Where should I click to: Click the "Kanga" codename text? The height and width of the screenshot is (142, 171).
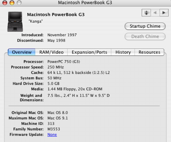[x=35, y=21]
